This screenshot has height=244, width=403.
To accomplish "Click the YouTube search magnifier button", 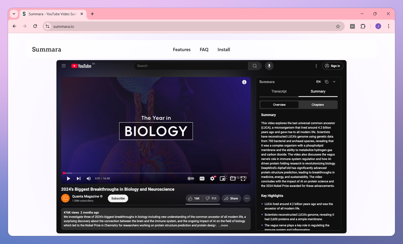I will (x=255, y=66).
